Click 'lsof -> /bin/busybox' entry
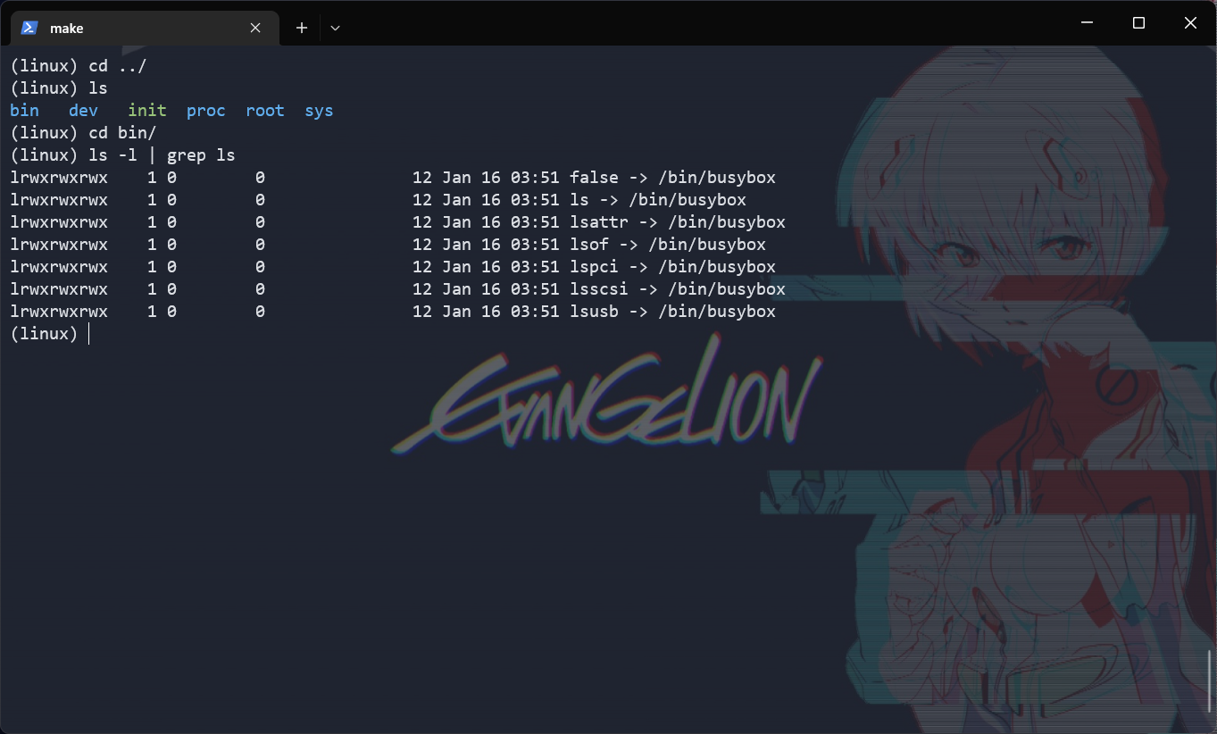Image resolution: width=1217 pixels, height=734 pixels. pyautogui.click(x=668, y=245)
